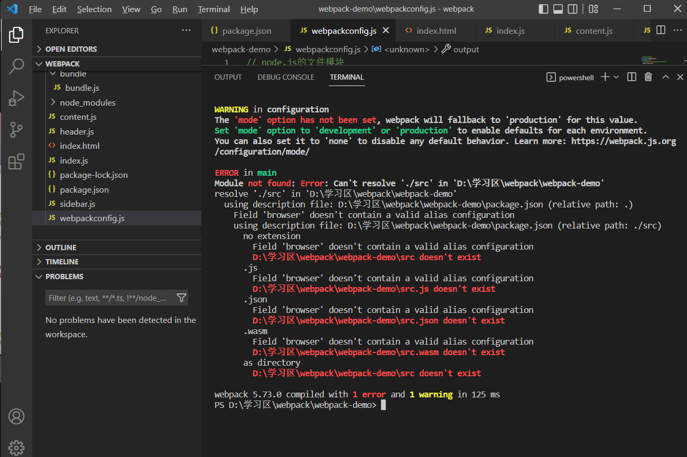Open the Source Control view
Image resolution: width=687 pixels, height=457 pixels.
(16, 130)
